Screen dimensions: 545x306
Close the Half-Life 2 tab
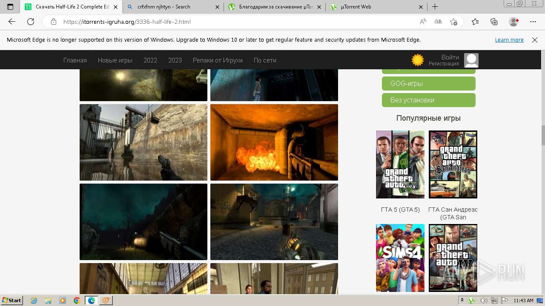(x=115, y=7)
